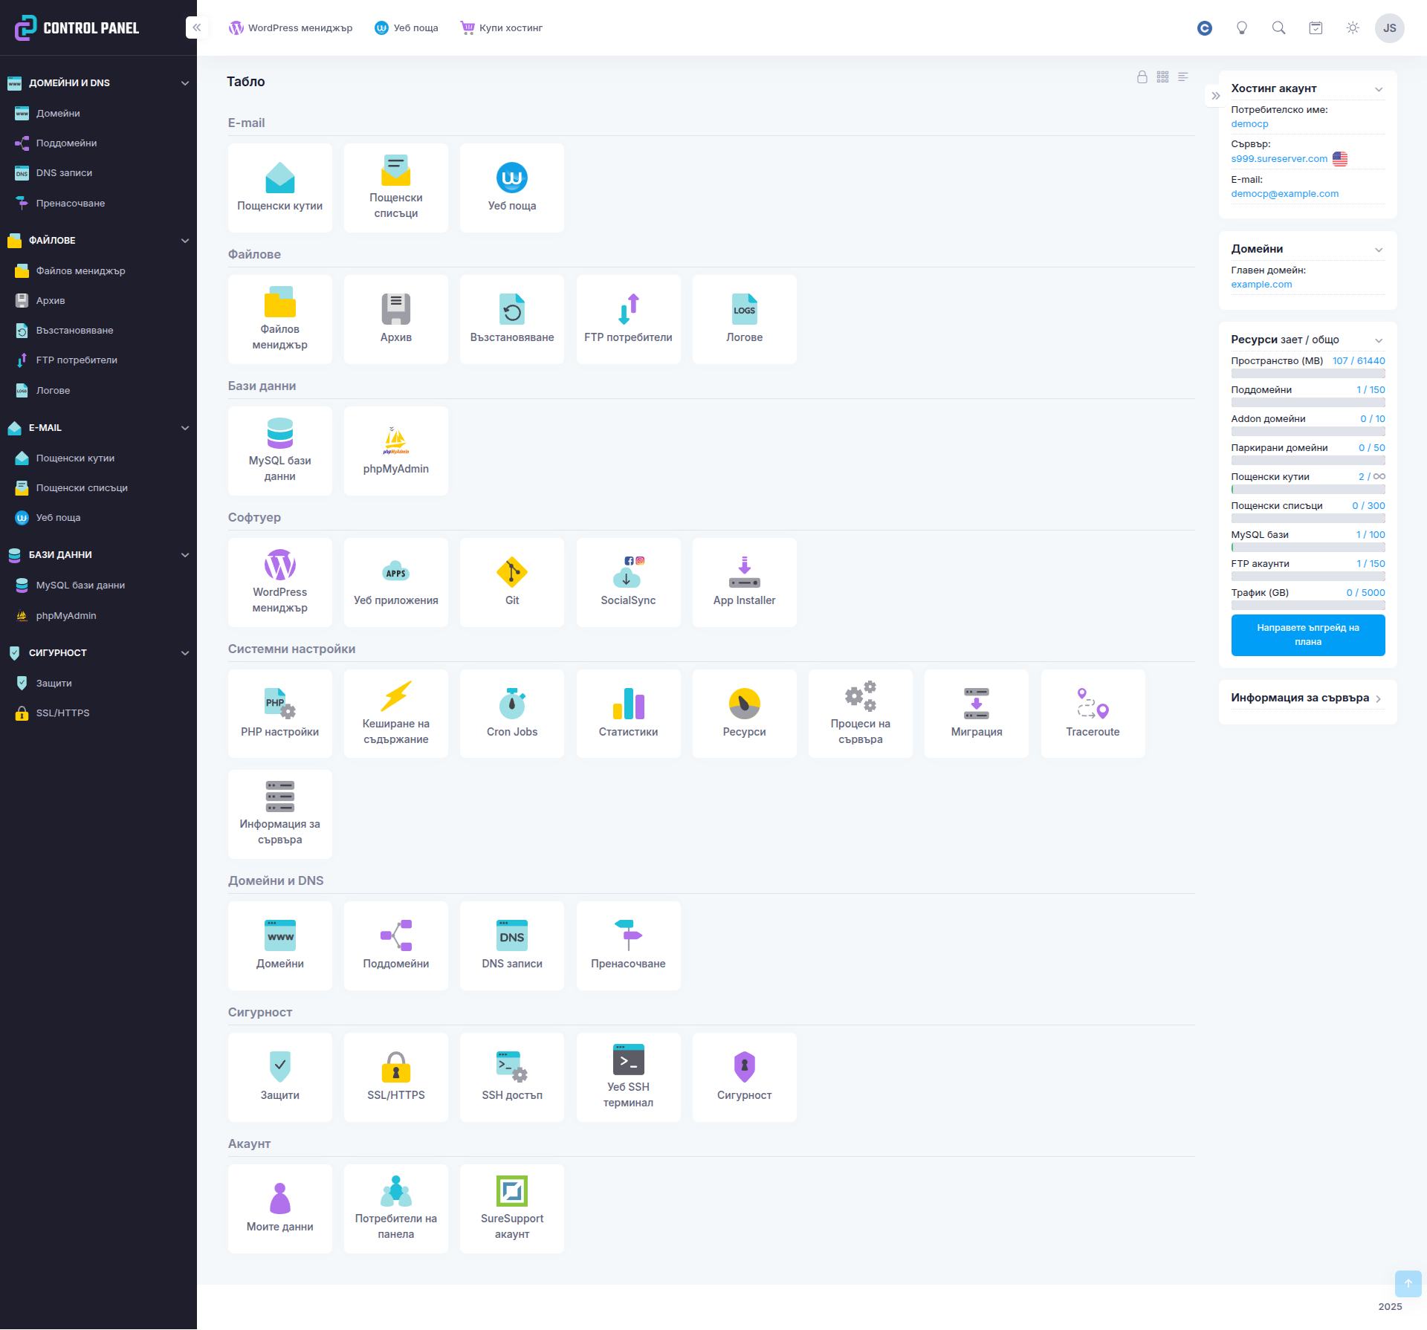Image resolution: width=1427 pixels, height=1330 pixels.
Task: Open the Файлов мениджър dashboard tile
Action: 279,319
